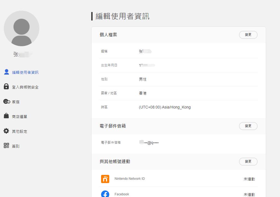
Task: Select 編輯使用者資訊 text in the sidebar
Action: click(25, 72)
